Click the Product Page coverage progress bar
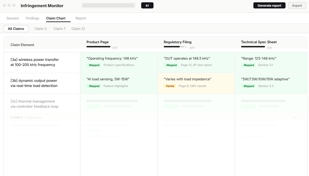 (x=98, y=47)
